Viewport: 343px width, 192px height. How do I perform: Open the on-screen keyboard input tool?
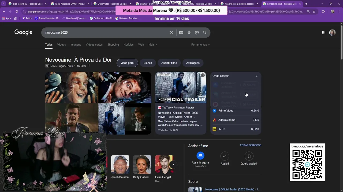click(181, 33)
